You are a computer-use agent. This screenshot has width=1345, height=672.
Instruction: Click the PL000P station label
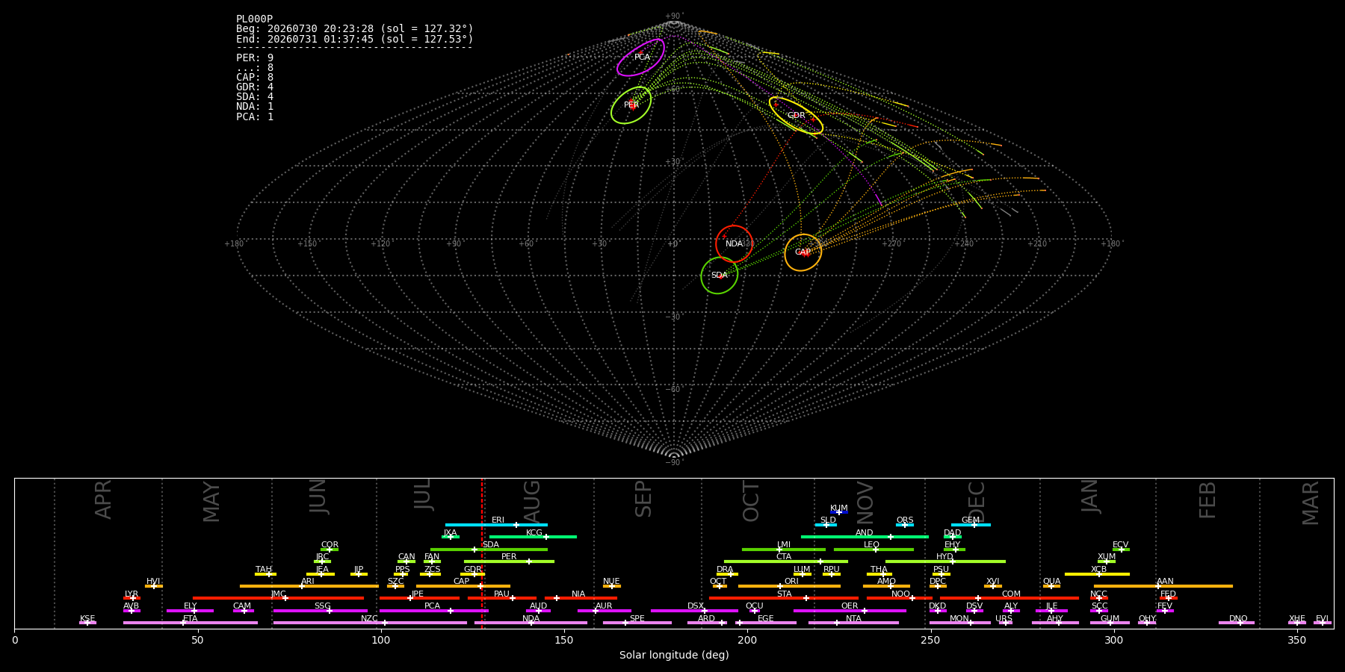[x=254, y=19]
